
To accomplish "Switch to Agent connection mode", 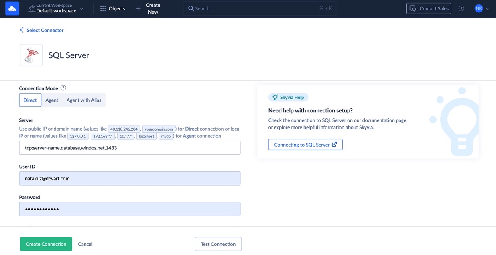I will (52, 100).
